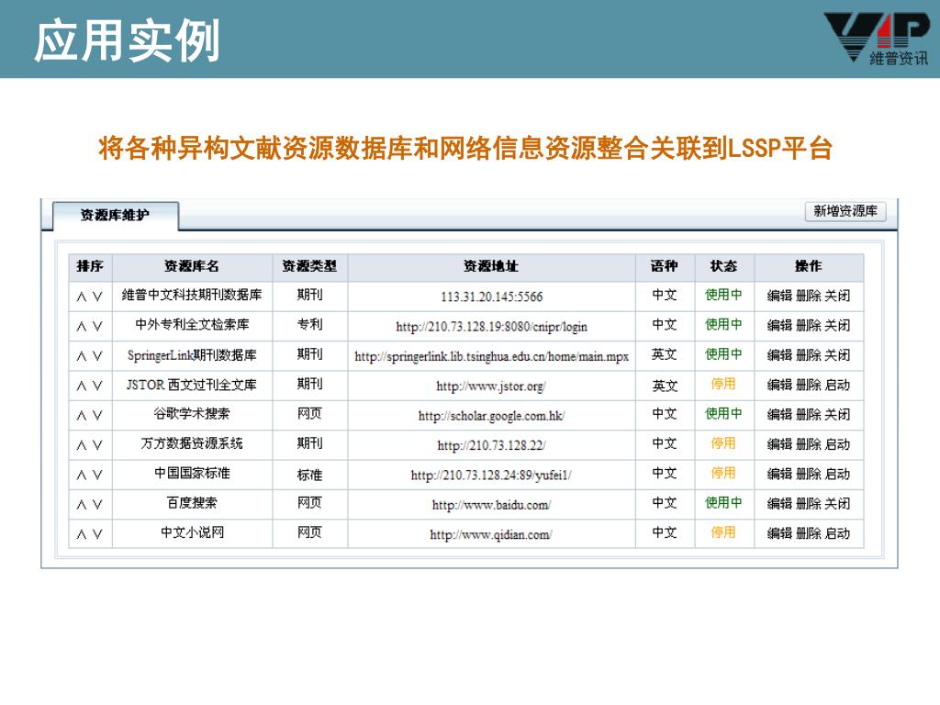Move 中外专利全文检索库 row up with ∧ arrow

pos(82,326)
